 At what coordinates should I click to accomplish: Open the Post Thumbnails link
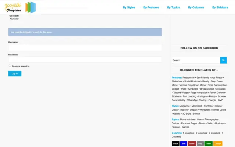click(x=189, y=89)
